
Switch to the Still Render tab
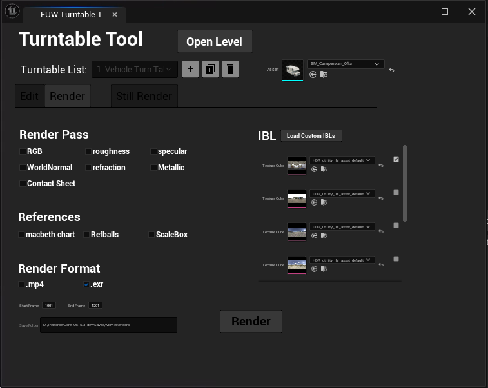(144, 96)
